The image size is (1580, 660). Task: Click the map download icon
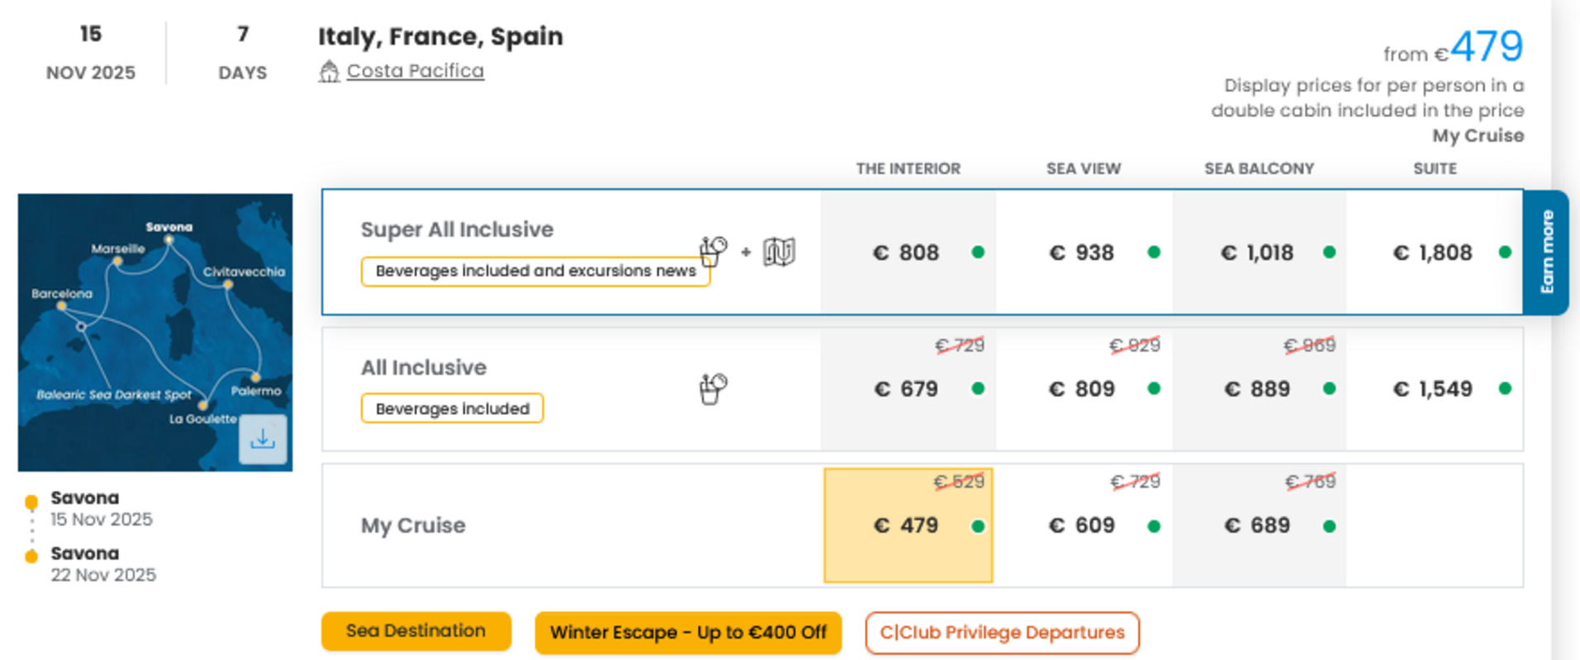tap(263, 439)
